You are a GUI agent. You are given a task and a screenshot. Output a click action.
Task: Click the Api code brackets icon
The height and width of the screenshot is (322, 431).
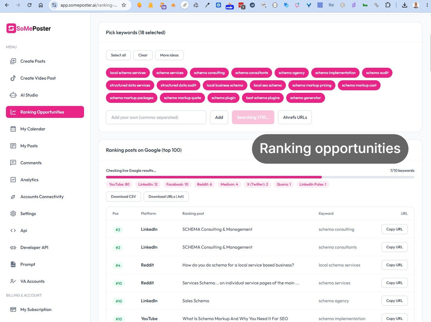[x=13, y=230]
